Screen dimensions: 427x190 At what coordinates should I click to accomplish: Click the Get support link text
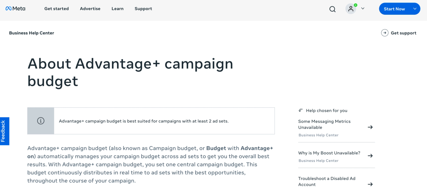(x=403, y=33)
